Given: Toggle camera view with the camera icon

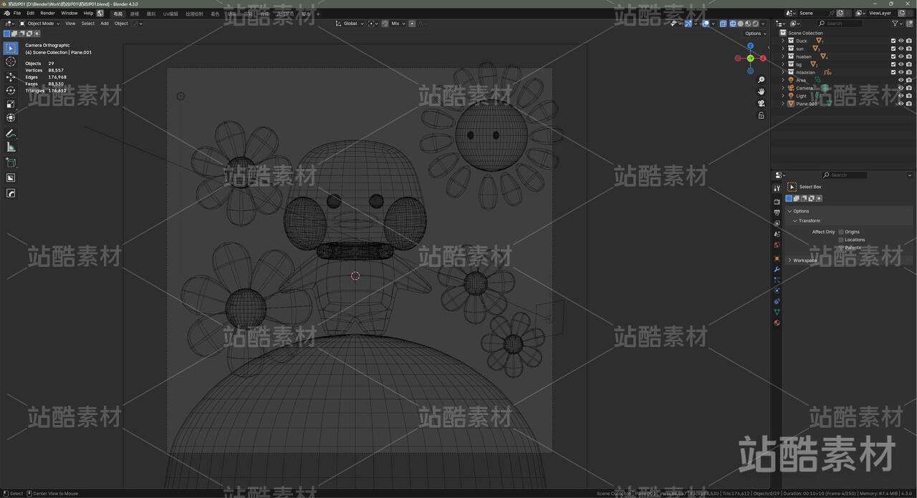Looking at the screenshot, I should click(761, 103).
